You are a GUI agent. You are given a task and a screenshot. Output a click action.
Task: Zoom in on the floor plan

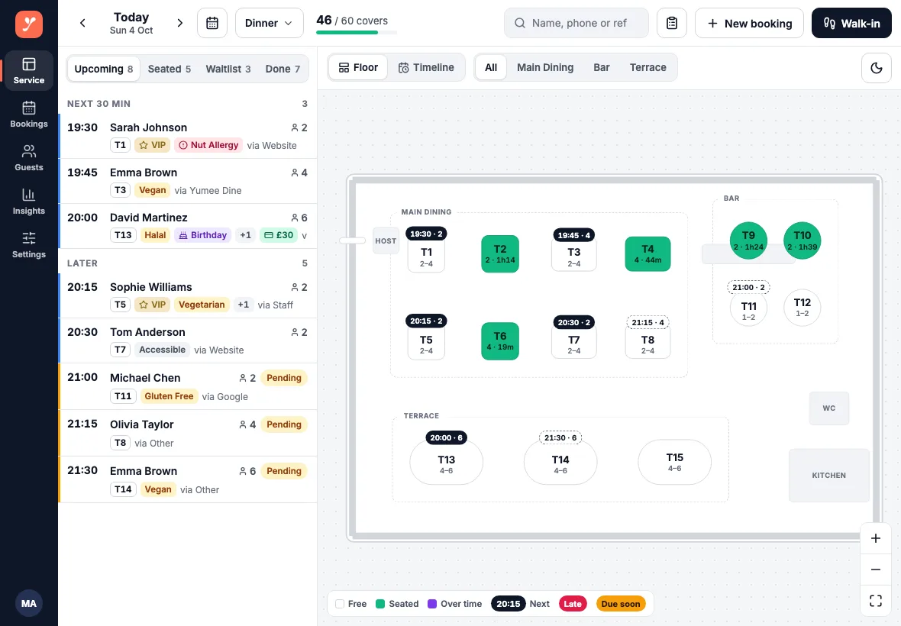[x=876, y=538]
